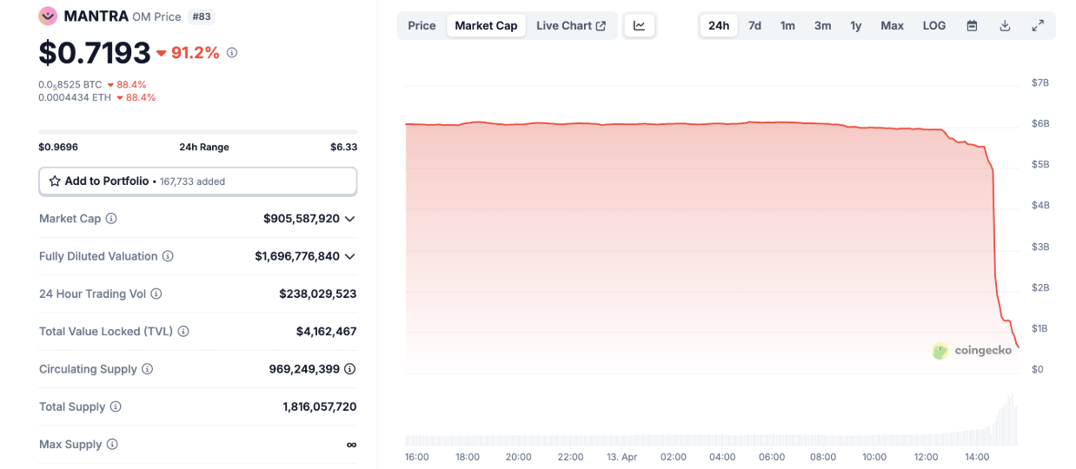Viewport: 1076px width, 469px height.
Task: Show Market Cap info tooltip icon
Action: click(111, 219)
